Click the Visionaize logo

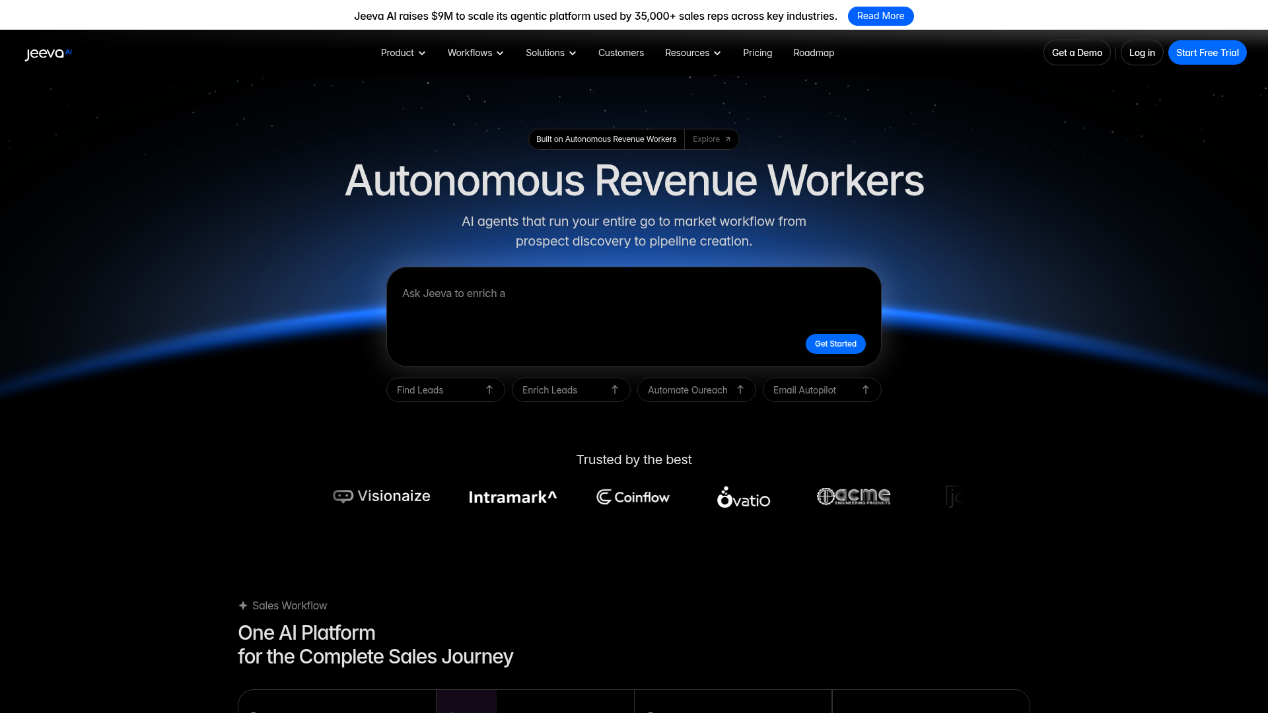[x=382, y=496]
